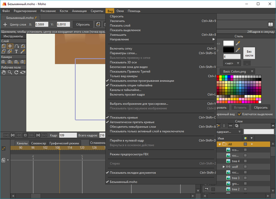Toggle visibility eye of tree 2 layer

[206, 189]
